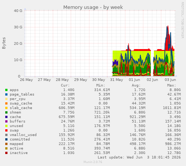Click shmem current value '7.75G'
The image size is (186, 166).
(x=68, y=112)
